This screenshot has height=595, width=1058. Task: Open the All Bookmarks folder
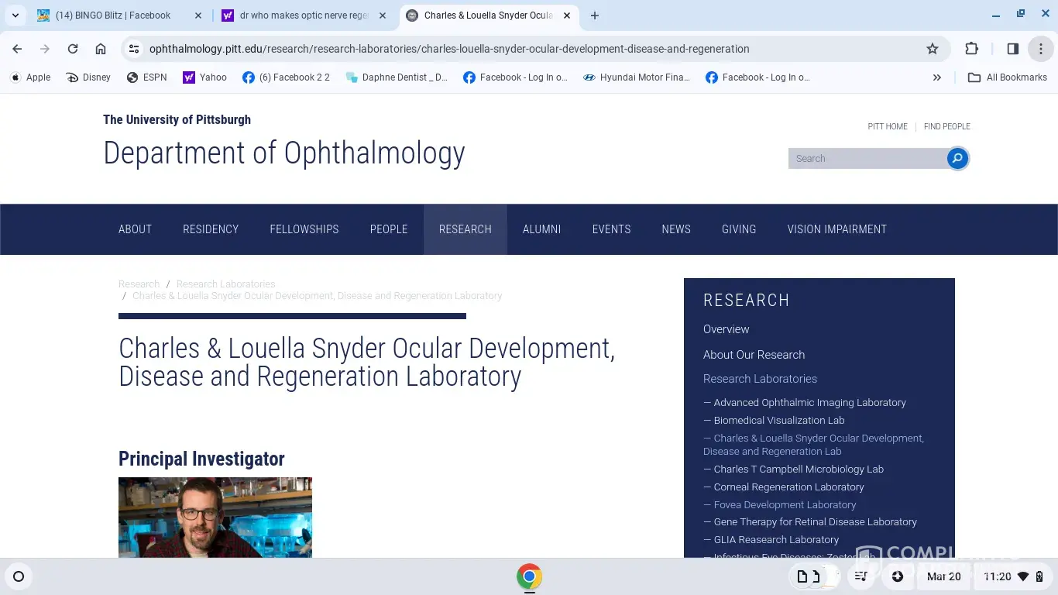pos(1008,77)
